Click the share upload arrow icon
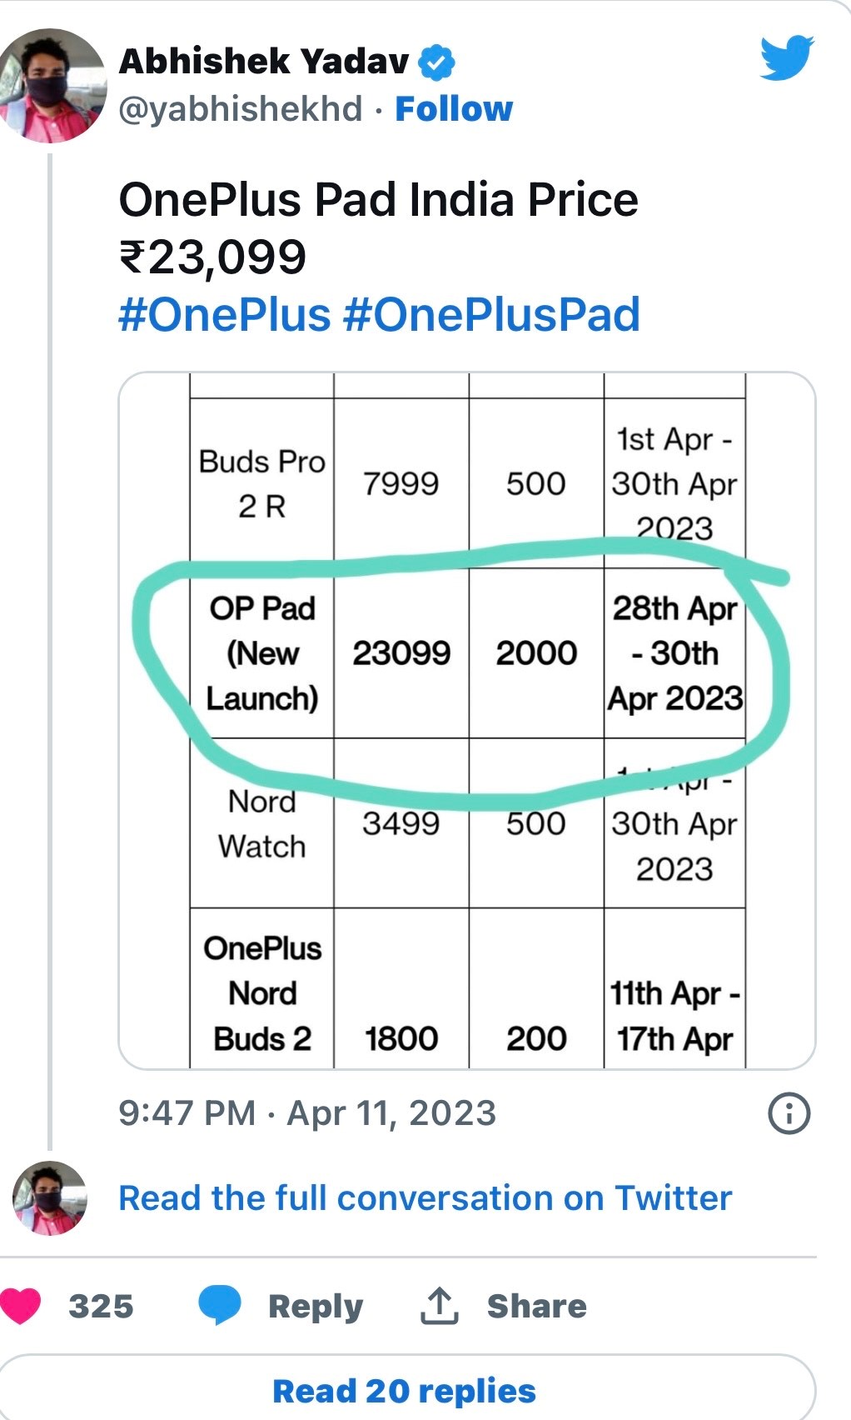 tap(439, 1306)
